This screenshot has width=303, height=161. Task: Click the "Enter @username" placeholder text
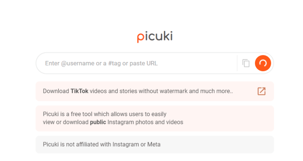pyautogui.click(x=70, y=63)
